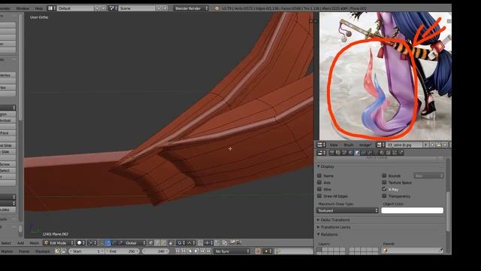Viewport: 481px width, 271px height.
Task: Jump to the first frame in timeline
Action: (177, 251)
